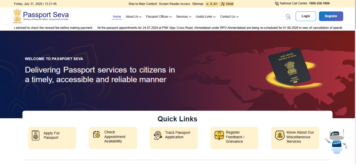Open the Sitemap link

(198, 4)
